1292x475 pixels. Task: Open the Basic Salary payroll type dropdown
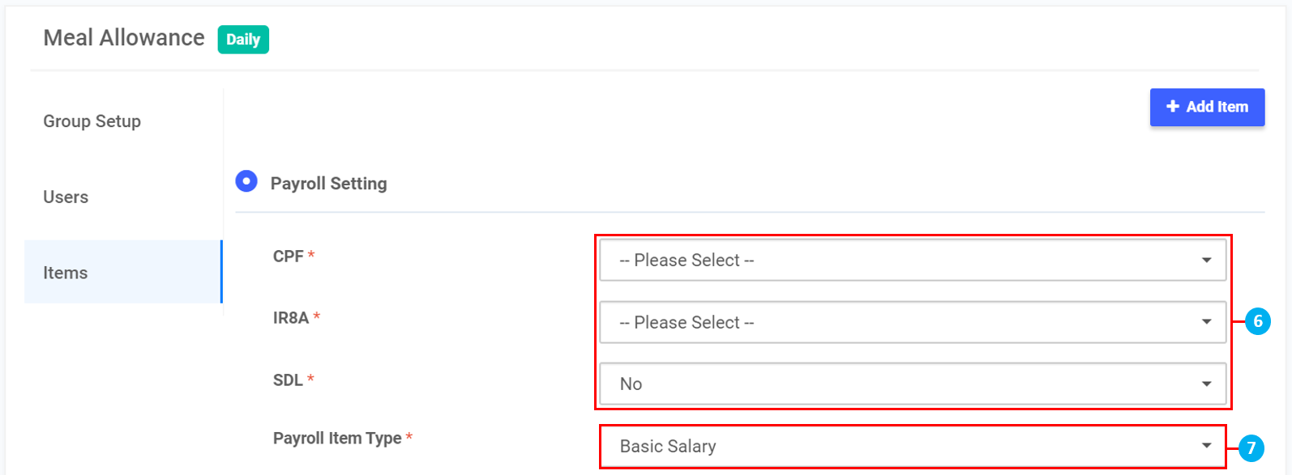click(x=900, y=446)
